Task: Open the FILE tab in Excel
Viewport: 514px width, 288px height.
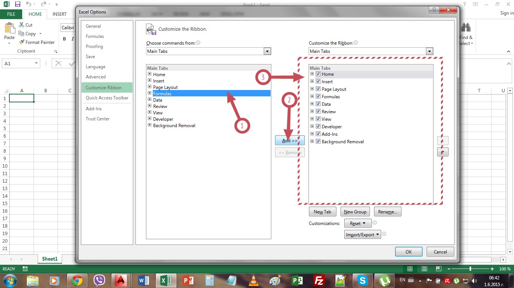Action: 11,14
